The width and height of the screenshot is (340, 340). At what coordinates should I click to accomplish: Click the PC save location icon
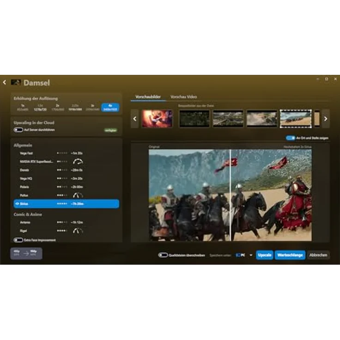coord(238,255)
